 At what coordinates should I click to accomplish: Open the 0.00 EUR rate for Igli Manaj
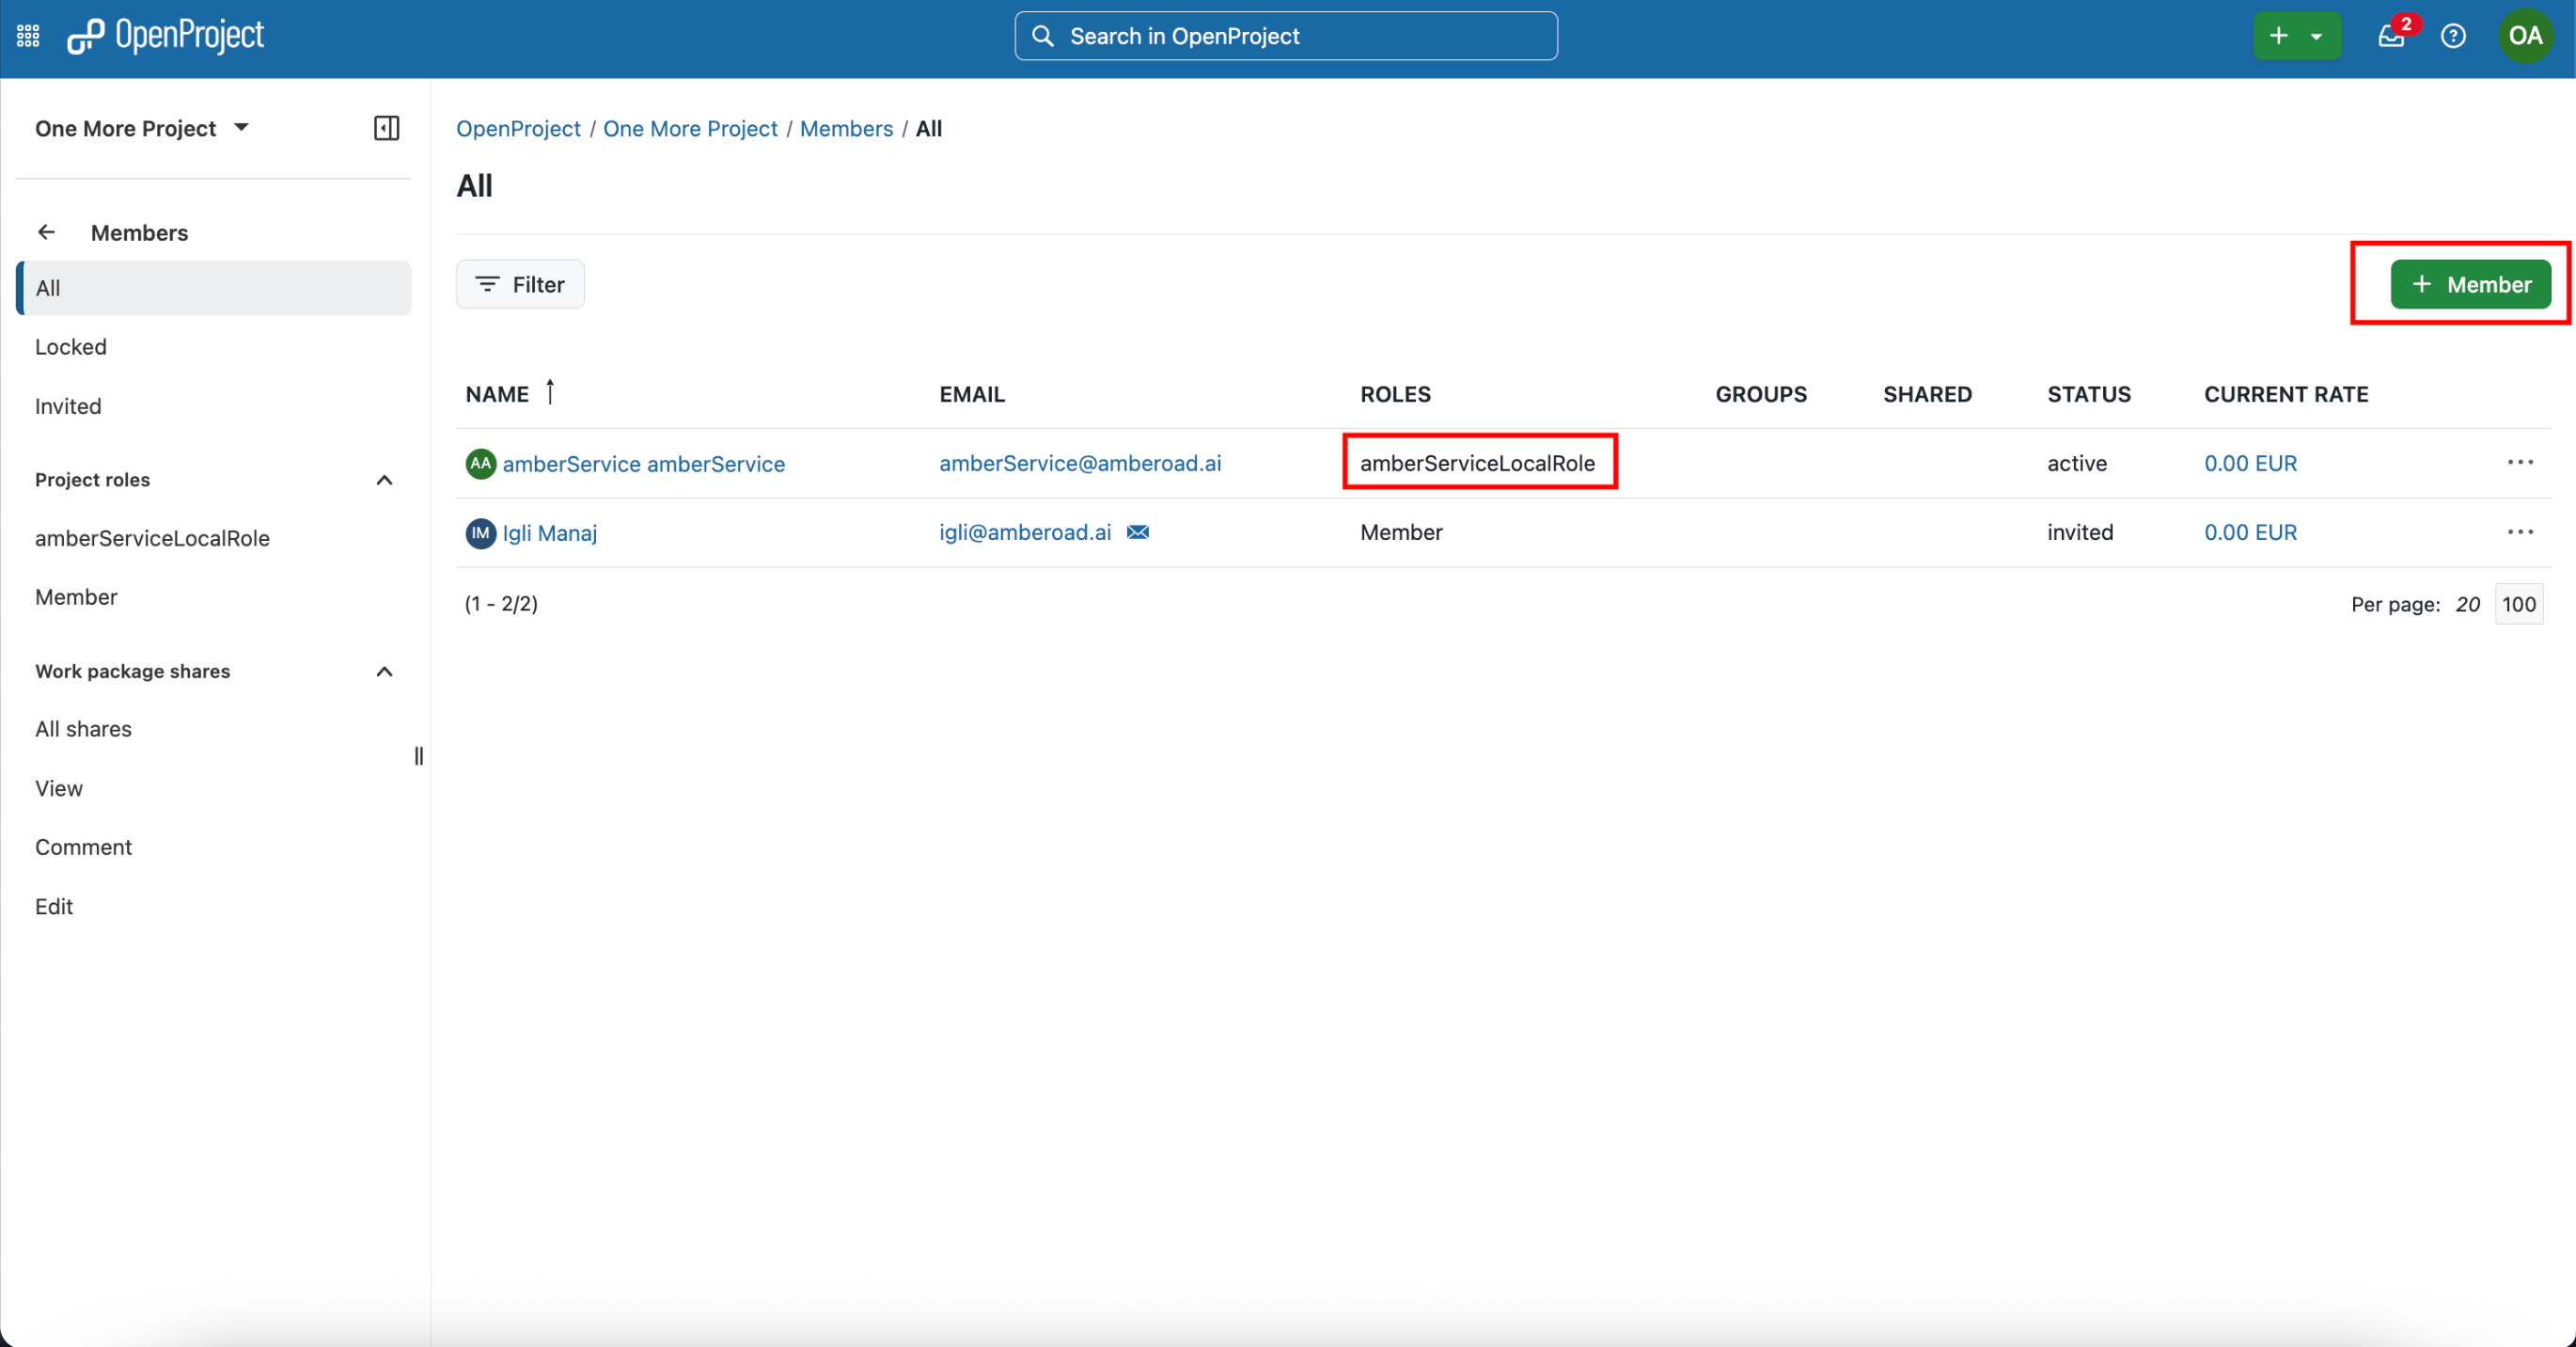[x=2250, y=531]
